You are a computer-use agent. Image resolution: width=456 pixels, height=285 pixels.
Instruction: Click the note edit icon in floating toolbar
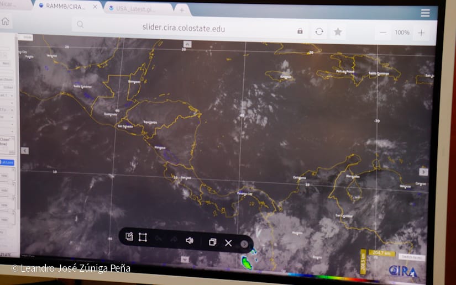[x=129, y=236]
